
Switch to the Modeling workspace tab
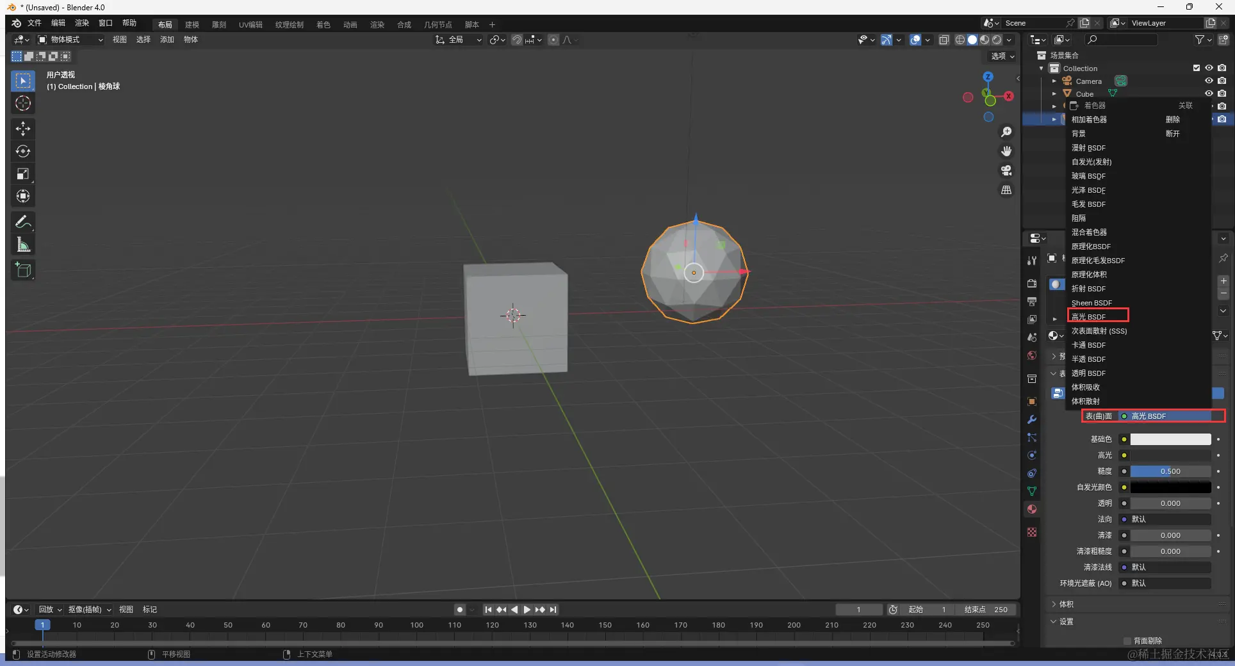point(192,24)
